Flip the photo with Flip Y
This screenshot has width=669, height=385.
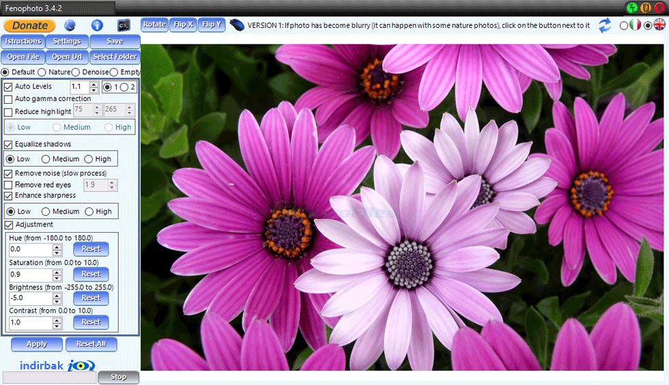212,25
